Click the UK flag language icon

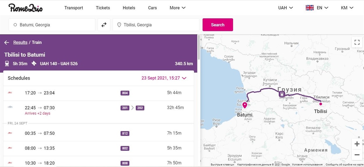click(x=310, y=8)
